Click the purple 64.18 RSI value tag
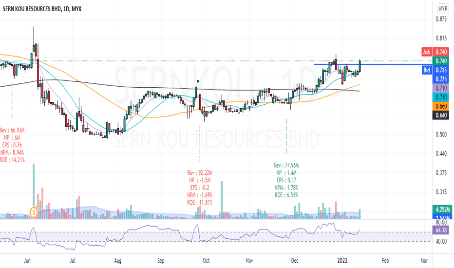This screenshot has height=268, width=454. point(441,230)
